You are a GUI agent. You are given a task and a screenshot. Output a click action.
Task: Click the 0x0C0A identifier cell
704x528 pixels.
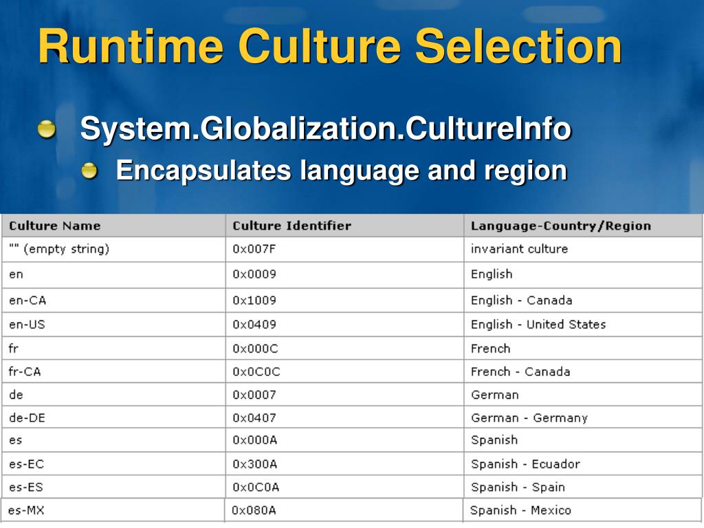pos(345,487)
